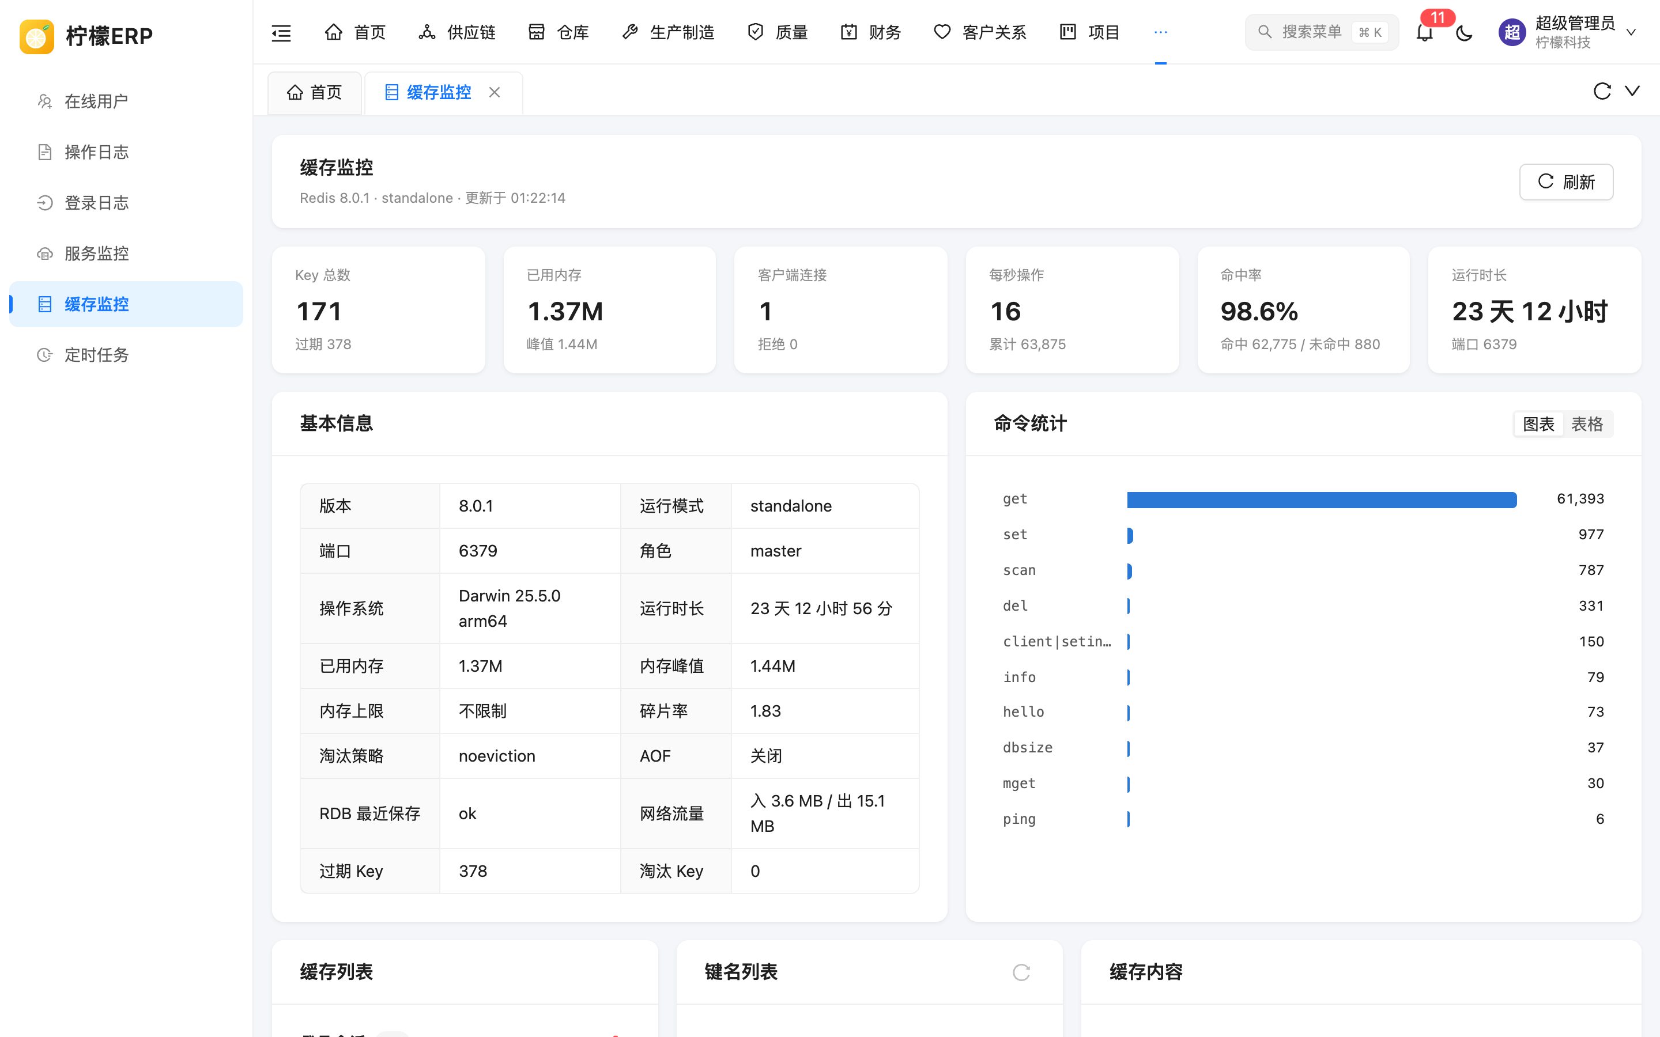Click the 服务监控 sidebar icon
This screenshot has width=1660, height=1037.
(44, 253)
